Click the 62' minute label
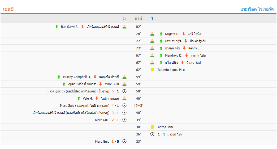This screenshot has width=277, height=149. click(138, 70)
